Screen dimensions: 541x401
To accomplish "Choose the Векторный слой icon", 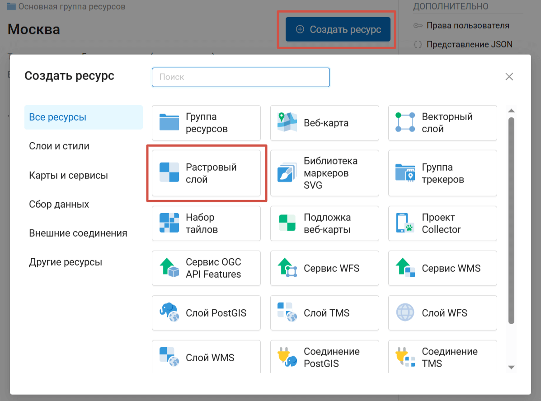I will click(405, 122).
